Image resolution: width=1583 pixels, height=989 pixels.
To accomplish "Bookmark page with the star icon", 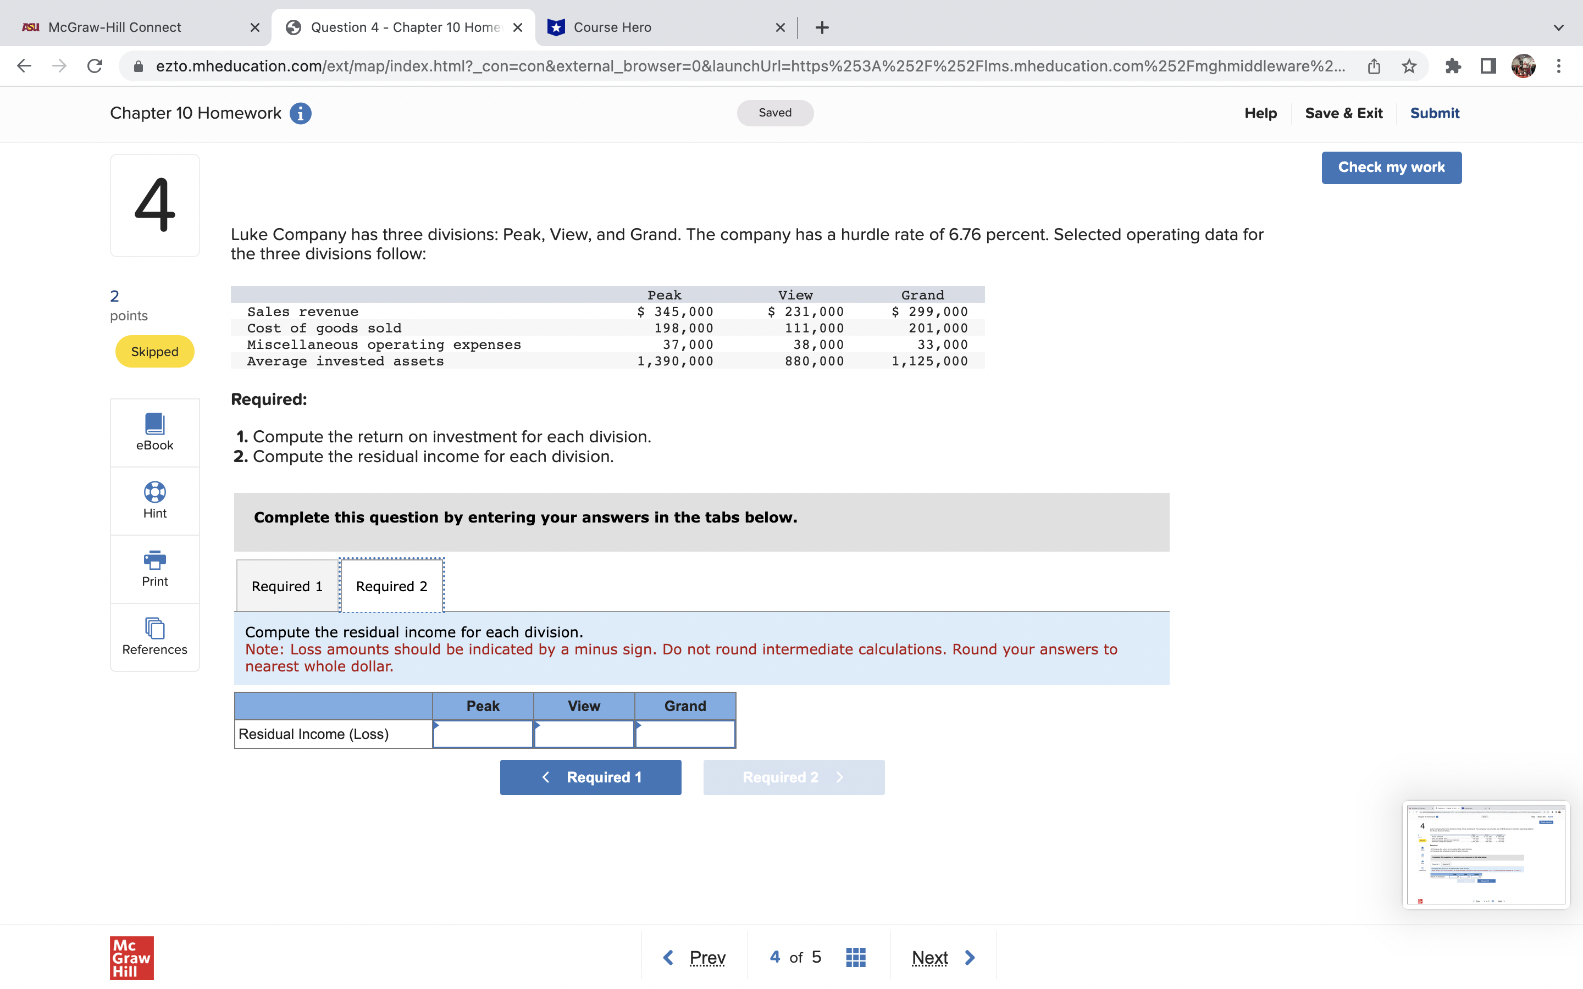I will [1409, 66].
